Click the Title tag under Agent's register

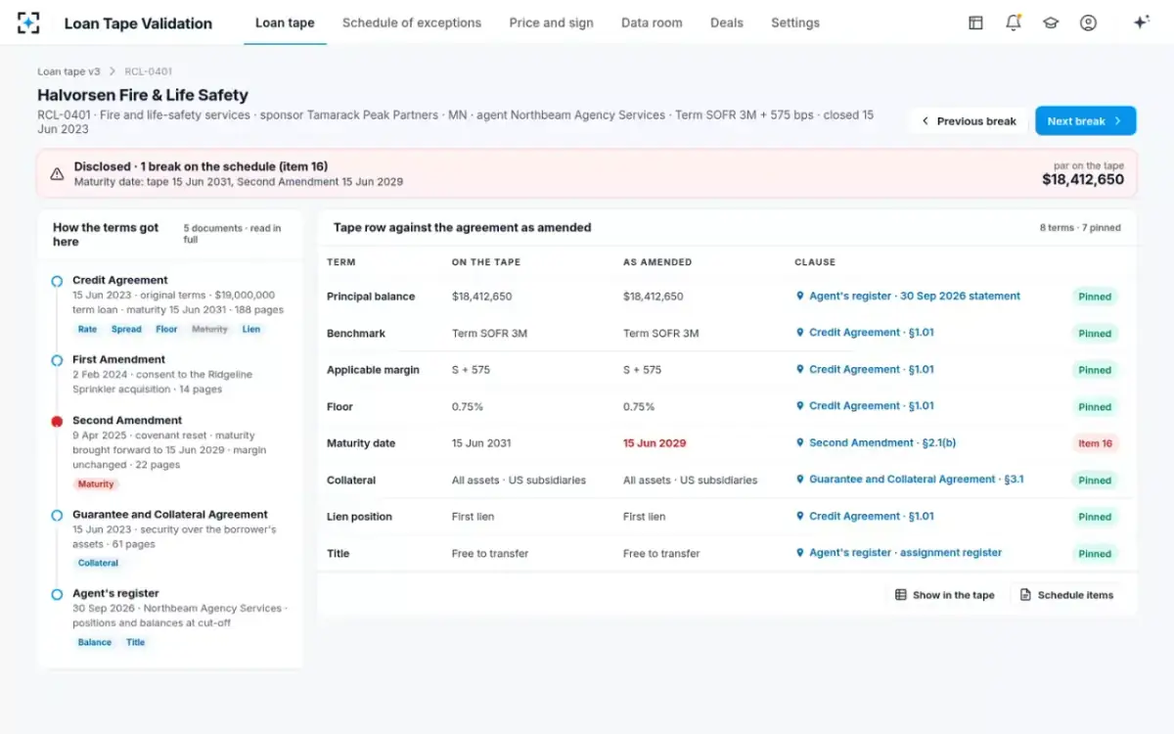136,643
